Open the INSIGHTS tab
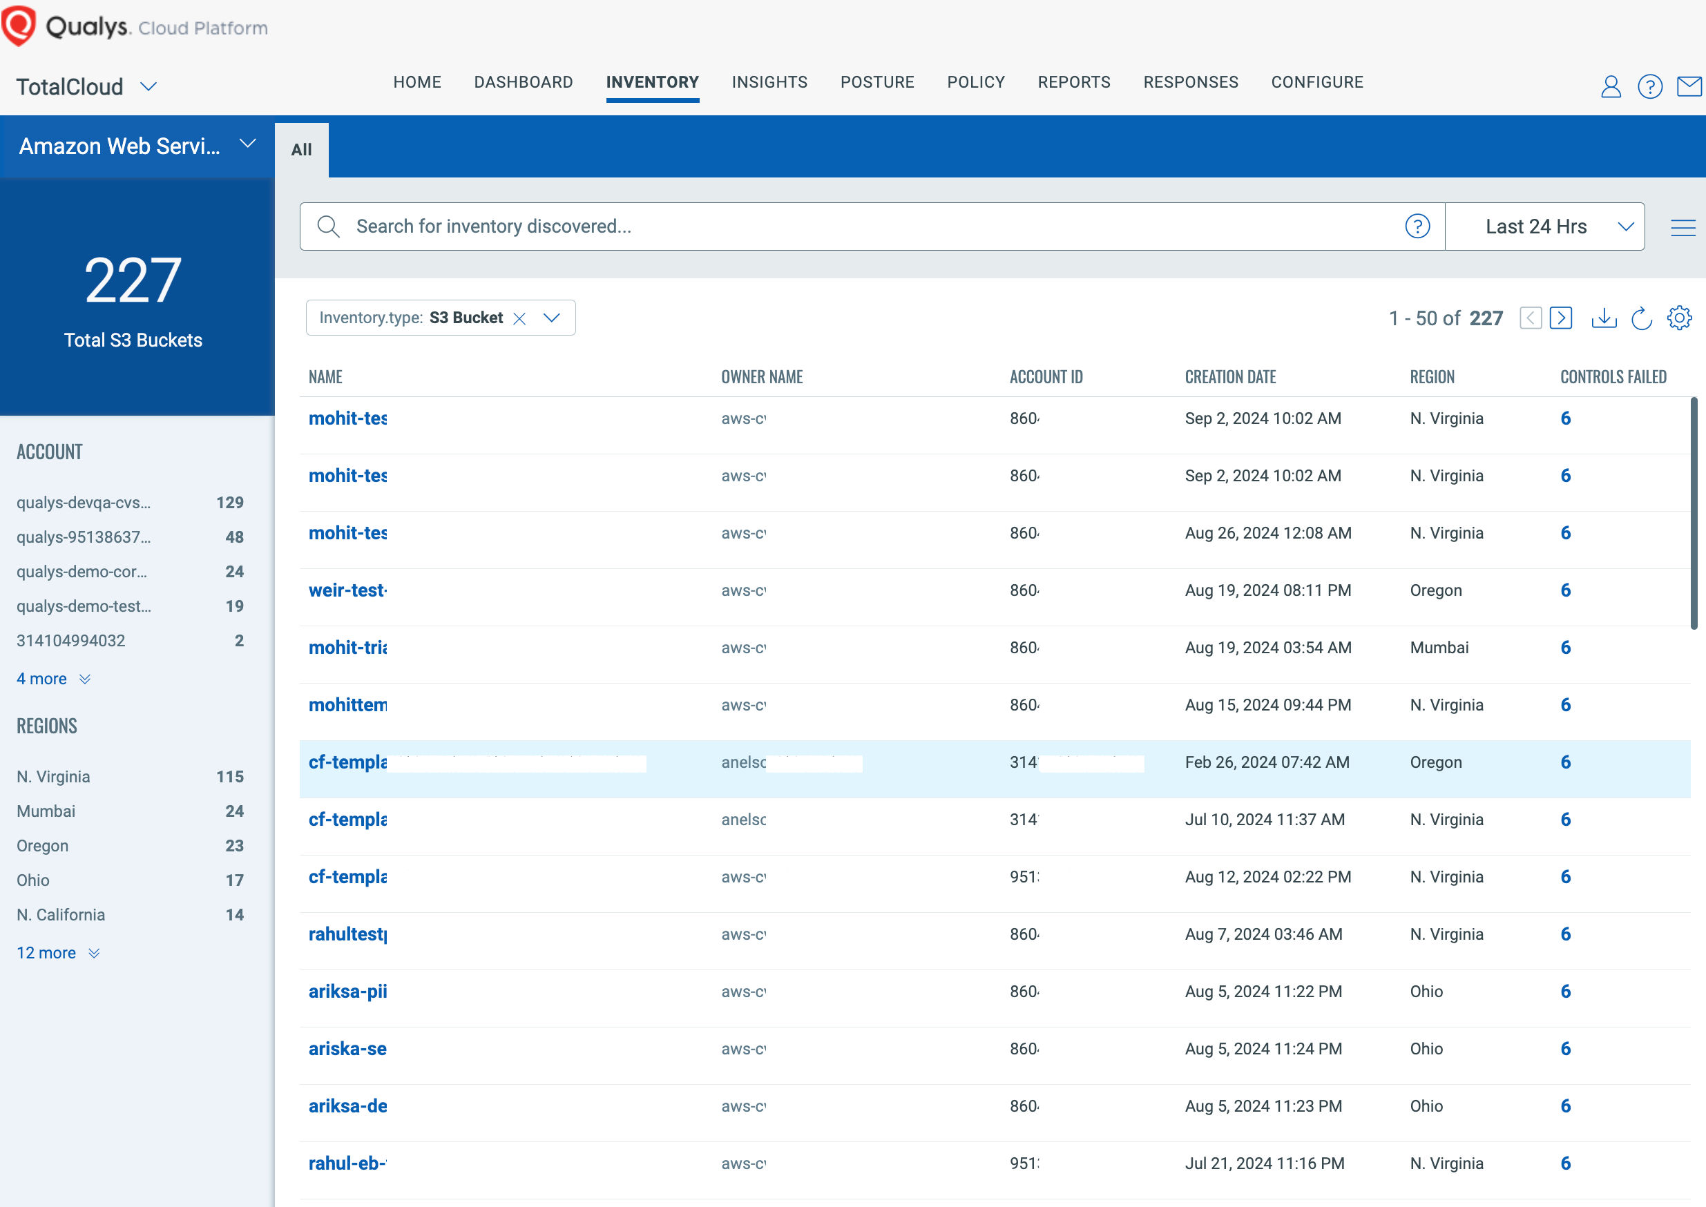This screenshot has width=1706, height=1207. tap(769, 82)
